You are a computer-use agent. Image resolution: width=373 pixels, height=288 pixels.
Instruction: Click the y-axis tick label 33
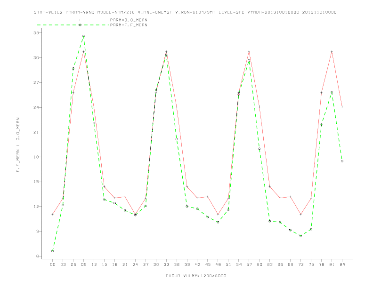(x=36, y=33)
